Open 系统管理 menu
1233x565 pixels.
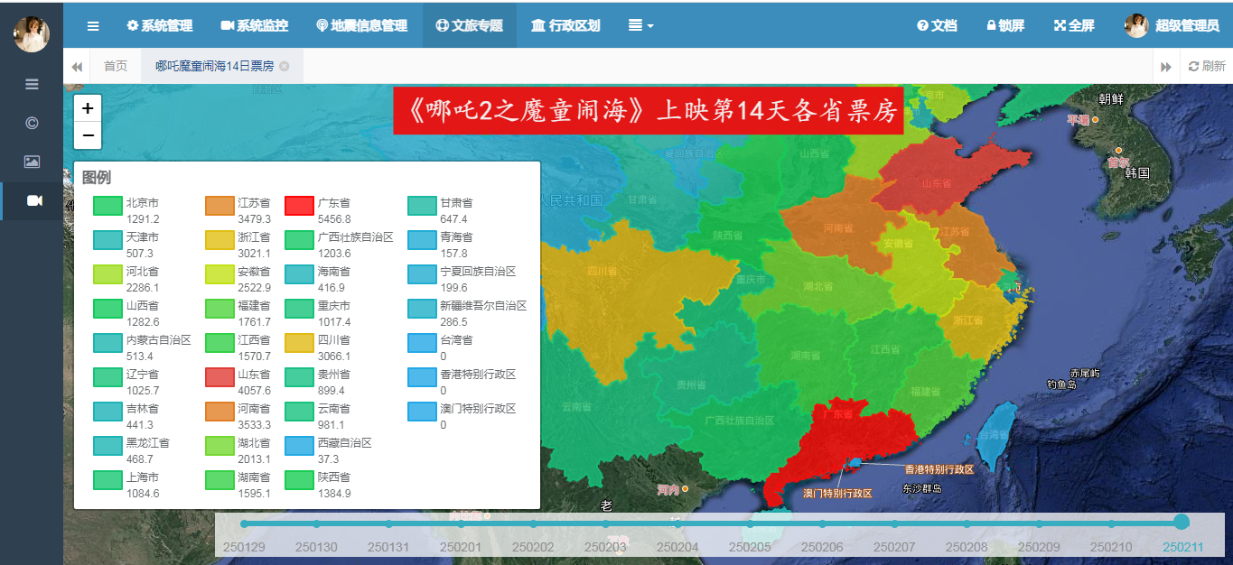(160, 25)
